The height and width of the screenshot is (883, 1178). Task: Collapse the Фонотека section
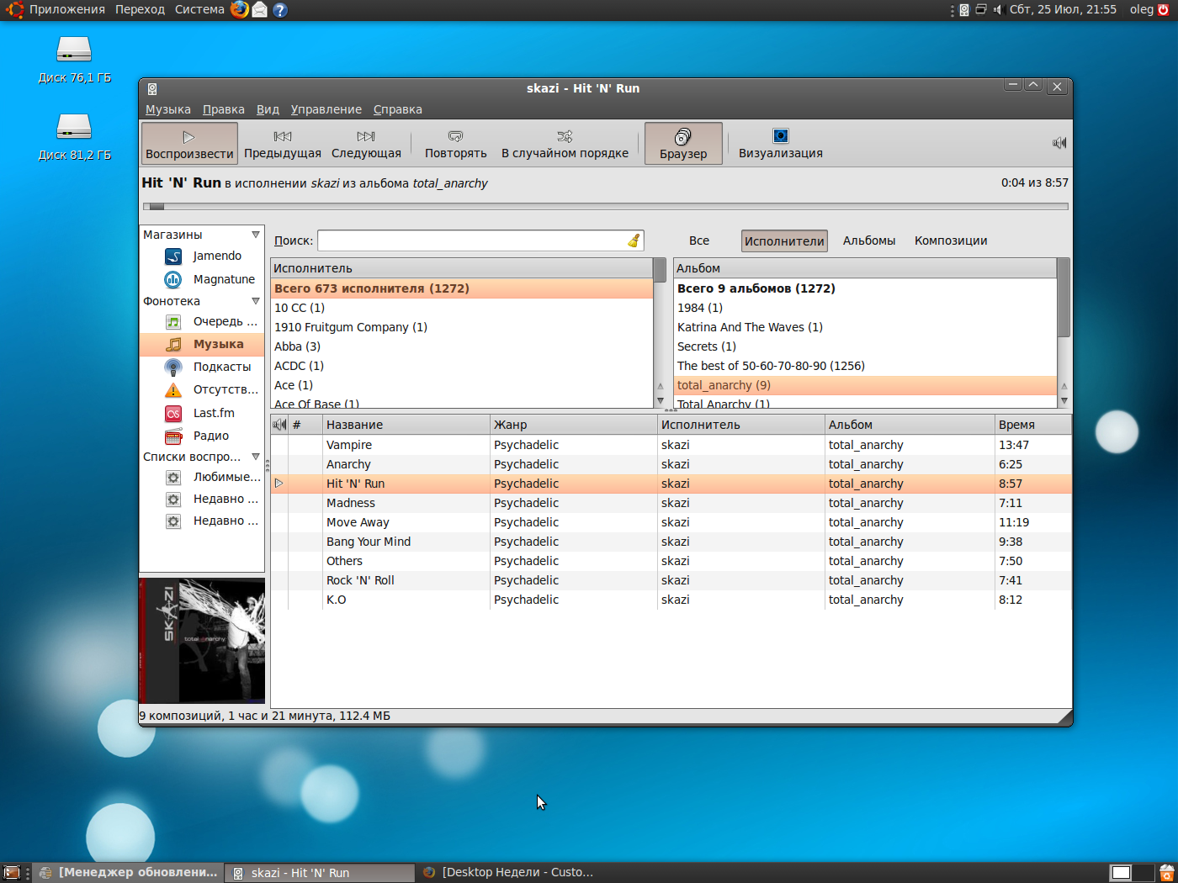pyautogui.click(x=256, y=301)
